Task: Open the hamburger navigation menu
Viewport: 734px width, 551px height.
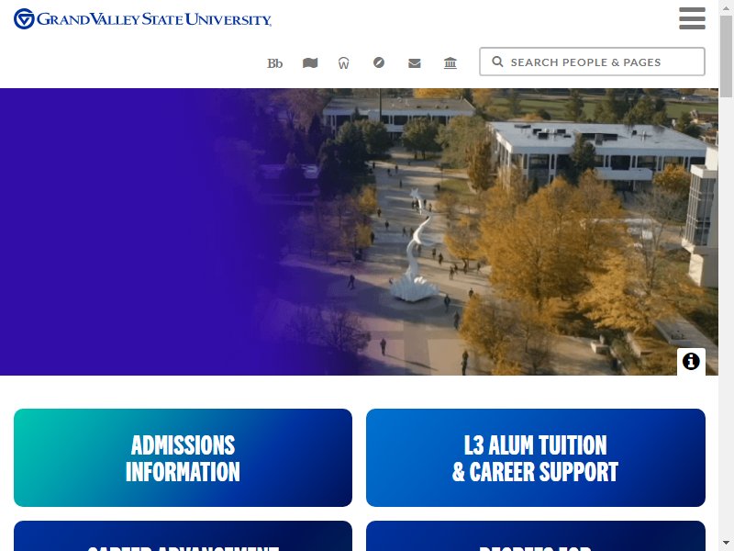Action: click(x=692, y=18)
